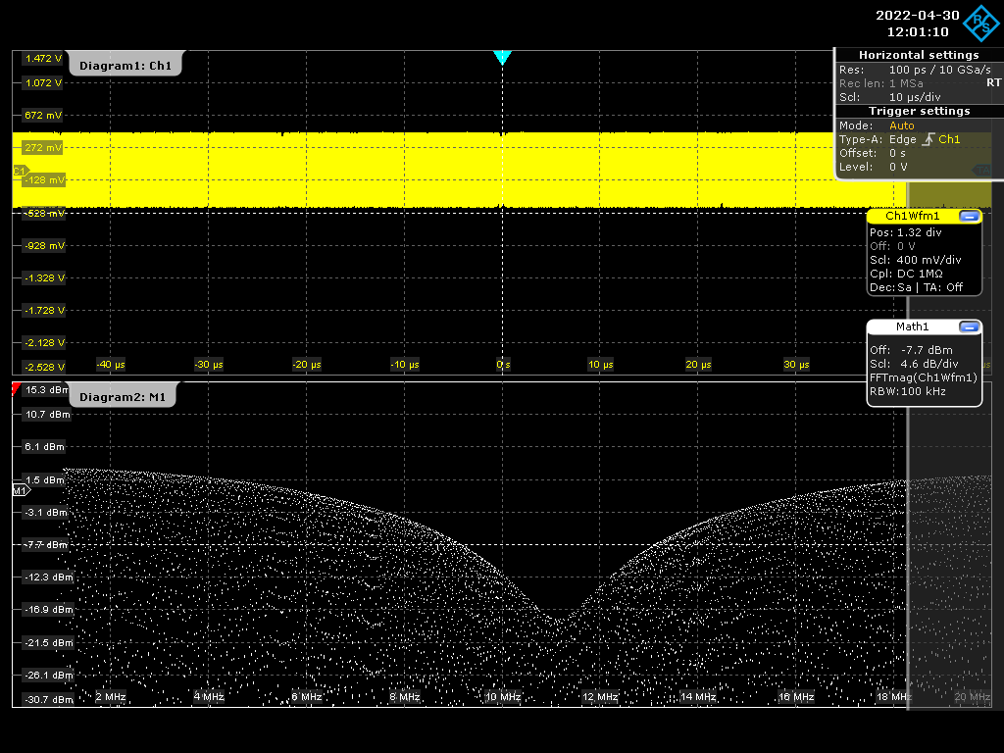Click the Cpl DC 1MΩ coupling setting
The height and width of the screenshot is (753, 1004).
tap(906, 274)
